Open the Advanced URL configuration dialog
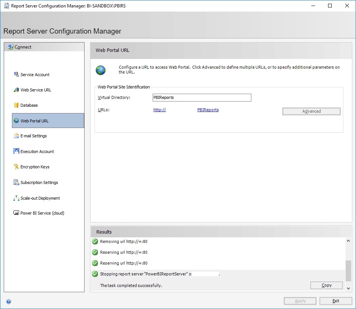The image size is (356, 309). pyautogui.click(x=311, y=111)
